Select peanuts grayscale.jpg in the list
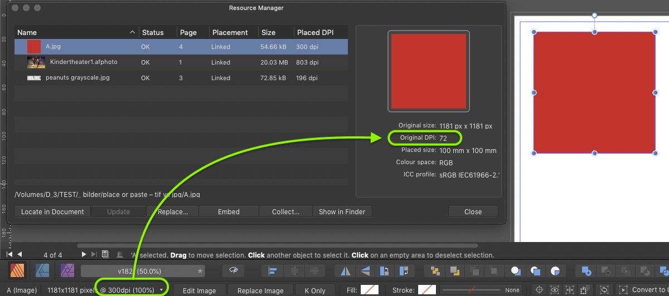This screenshot has width=669, height=296. click(77, 78)
